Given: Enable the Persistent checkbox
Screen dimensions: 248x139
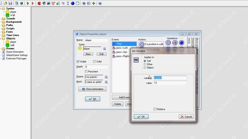Looking at the screenshot, I should pos(86,71).
